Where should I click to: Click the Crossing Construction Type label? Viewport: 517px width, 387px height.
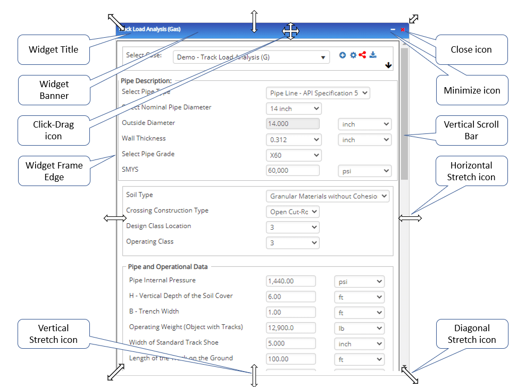point(167,211)
